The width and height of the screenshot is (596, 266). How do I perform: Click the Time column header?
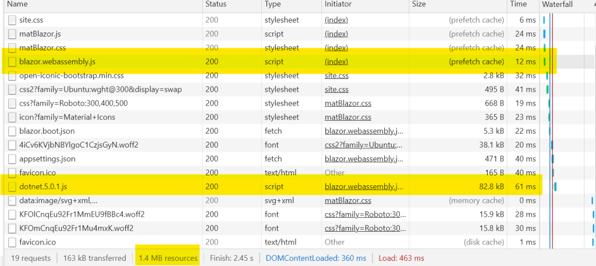(518, 5)
